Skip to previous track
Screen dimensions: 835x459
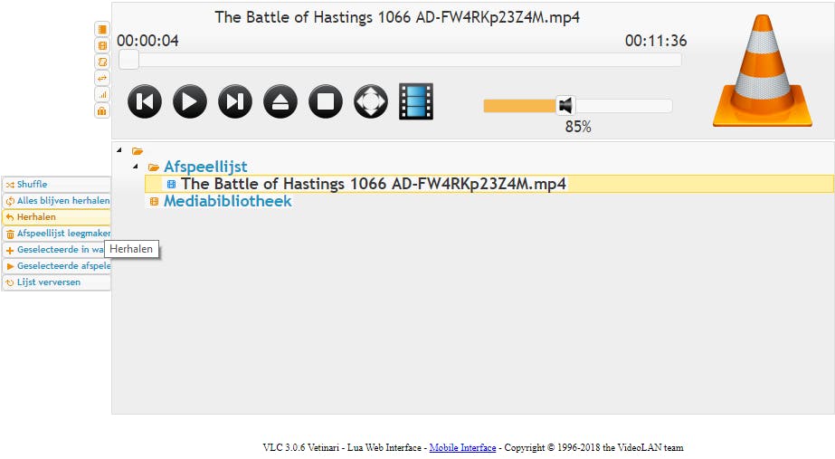pyautogui.click(x=145, y=101)
